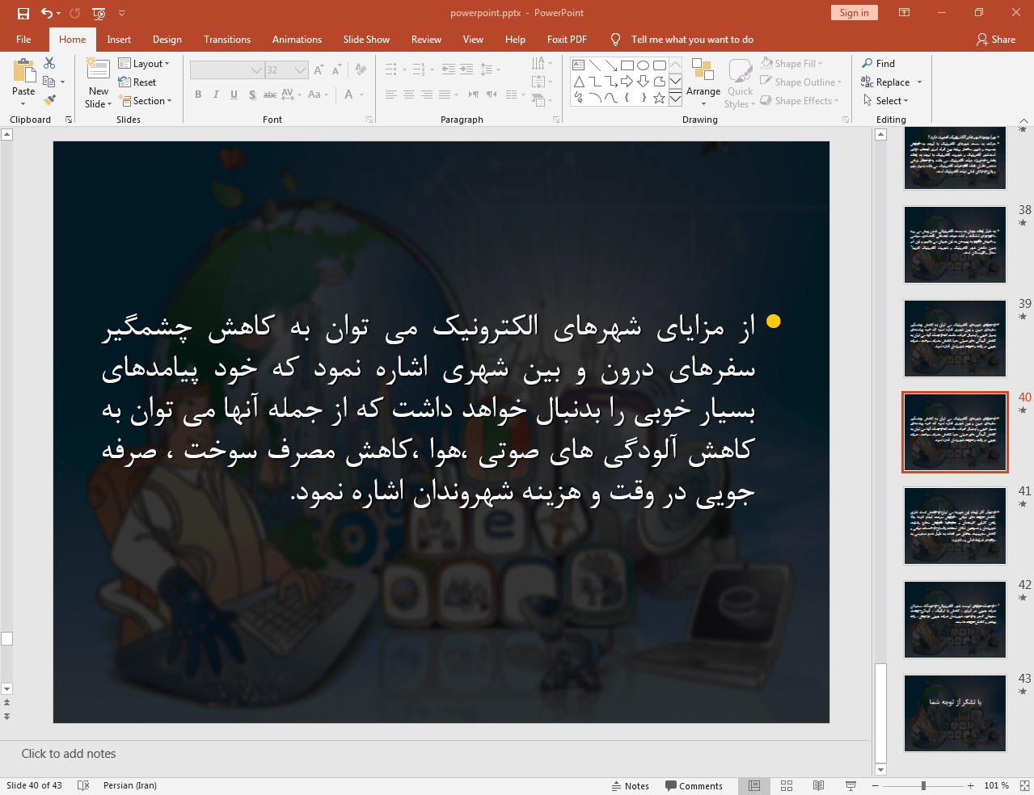
Task: Open the Transitions tab
Action: (x=227, y=40)
